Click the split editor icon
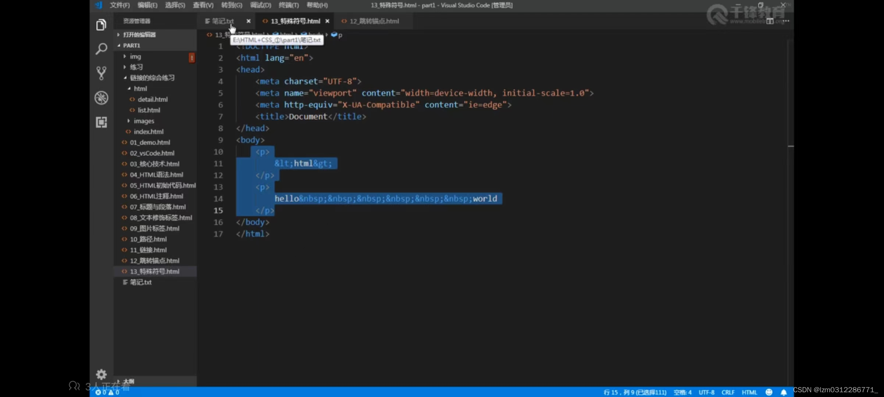 click(x=770, y=21)
